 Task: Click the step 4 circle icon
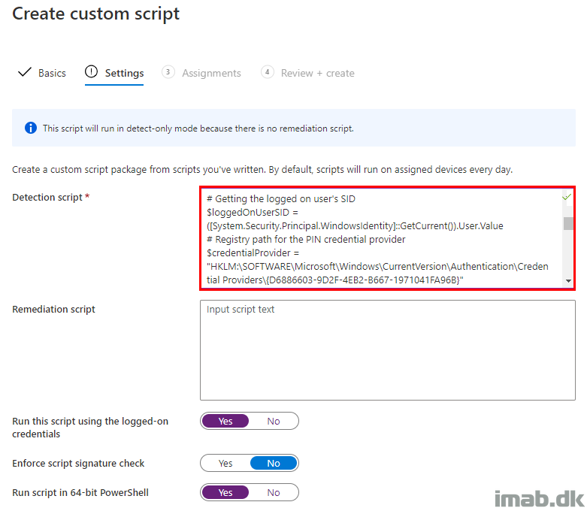[267, 72]
